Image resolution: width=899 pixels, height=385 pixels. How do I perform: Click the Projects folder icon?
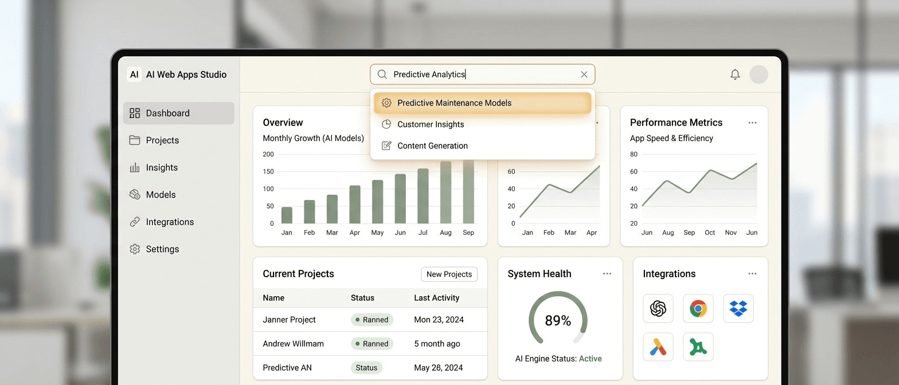(135, 140)
